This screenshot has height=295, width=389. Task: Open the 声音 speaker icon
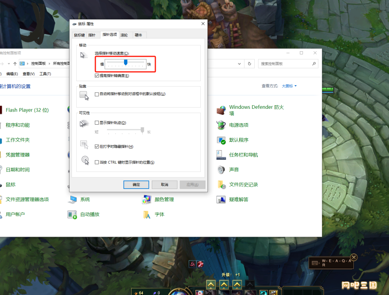point(221,170)
